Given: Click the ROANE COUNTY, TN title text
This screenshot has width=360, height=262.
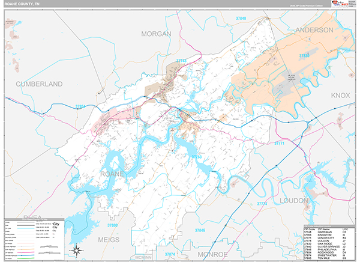Looking at the screenshot, I should pyautogui.click(x=22, y=4).
